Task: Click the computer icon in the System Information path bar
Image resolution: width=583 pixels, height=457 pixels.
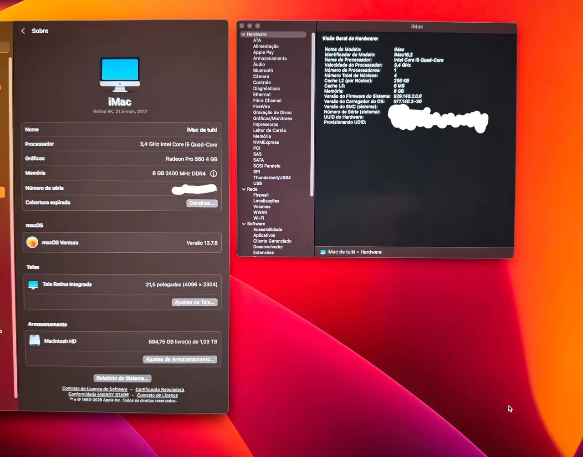Action: pos(323,252)
